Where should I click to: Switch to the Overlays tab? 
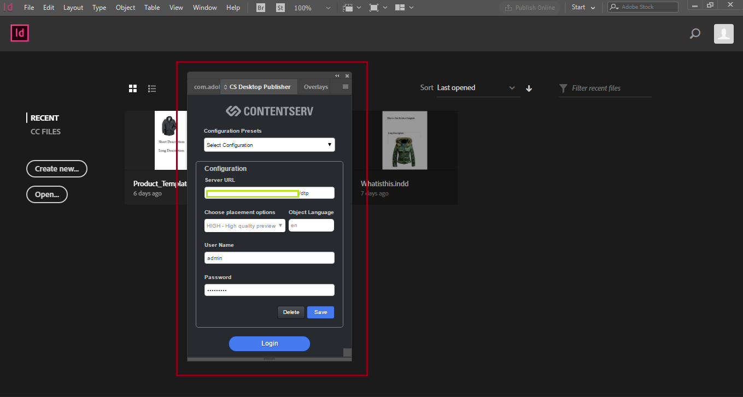(316, 87)
